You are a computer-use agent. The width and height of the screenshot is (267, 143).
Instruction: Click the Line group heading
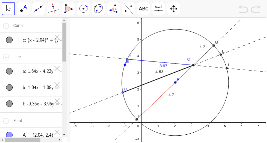(x=17, y=57)
